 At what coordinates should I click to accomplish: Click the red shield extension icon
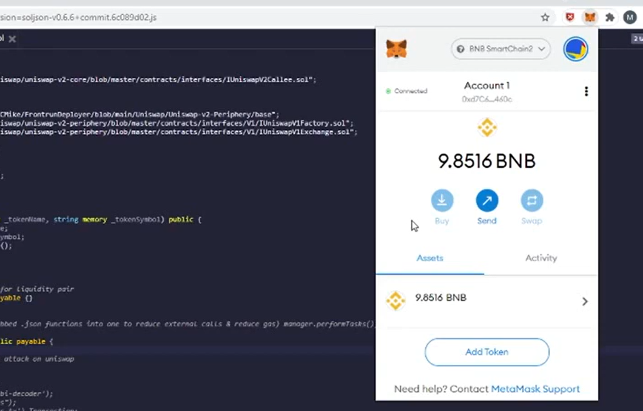[570, 17]
